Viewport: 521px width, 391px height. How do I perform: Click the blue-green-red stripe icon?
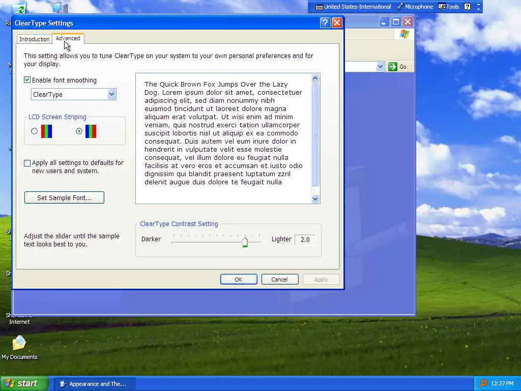(x=91, y=131)
